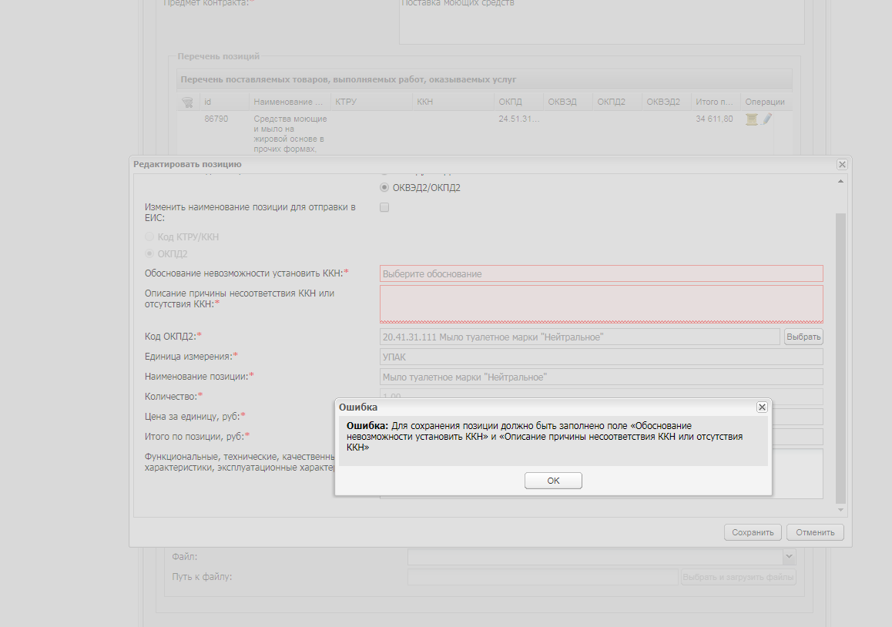Click the id cell 86790

[216, 119]
